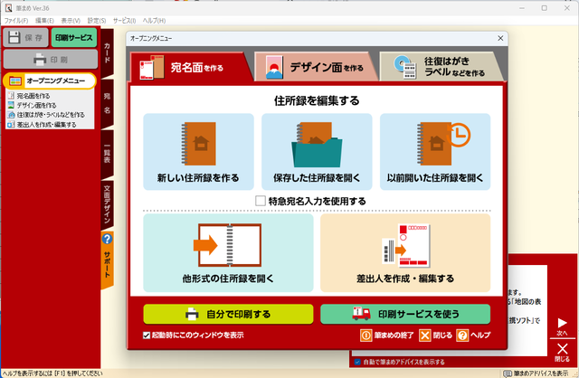Viewport: 579px width, 378px height.
Task: Click the 次へ arrow in advice panel
Action: (x=562, y=326)
